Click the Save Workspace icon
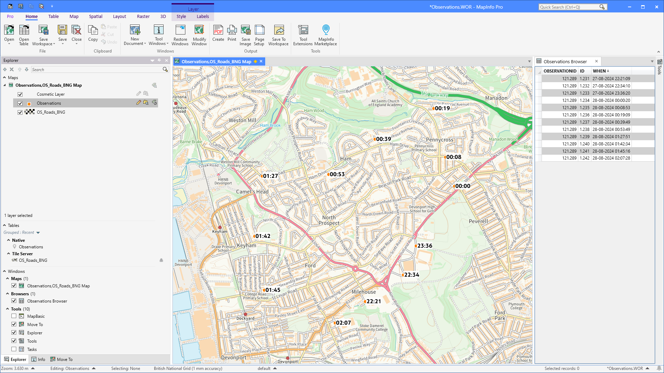The width and height of the screenshot is (664, 373). click(x=43, y=35)
